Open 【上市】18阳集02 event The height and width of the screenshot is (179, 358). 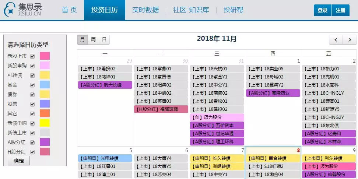(161, 85)
